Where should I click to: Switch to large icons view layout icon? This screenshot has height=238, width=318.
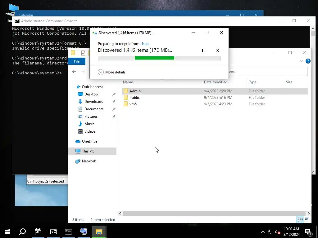pyautogui.click(x=307, y=219)
